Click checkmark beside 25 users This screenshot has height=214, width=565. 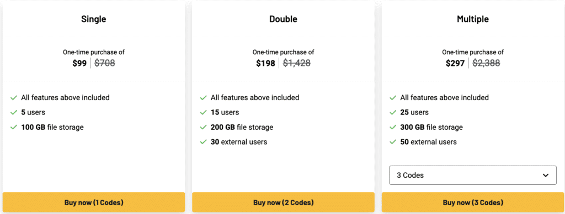[x=393, y=112]
